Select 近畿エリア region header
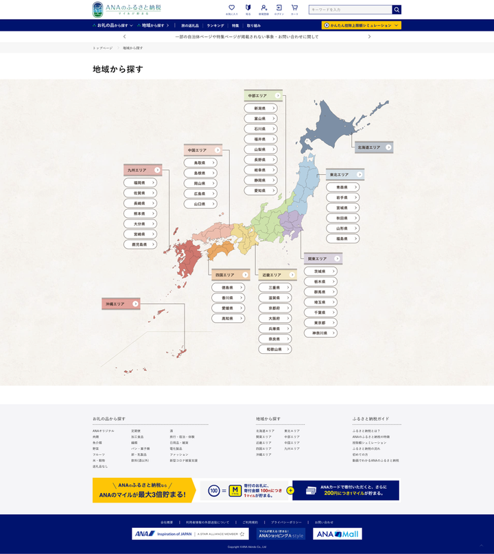The image size is (494, 554). pyautogui.click(x=278, y=275)
